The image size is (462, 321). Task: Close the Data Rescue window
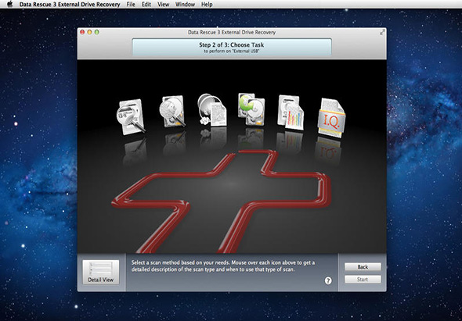tap(82, 32)
